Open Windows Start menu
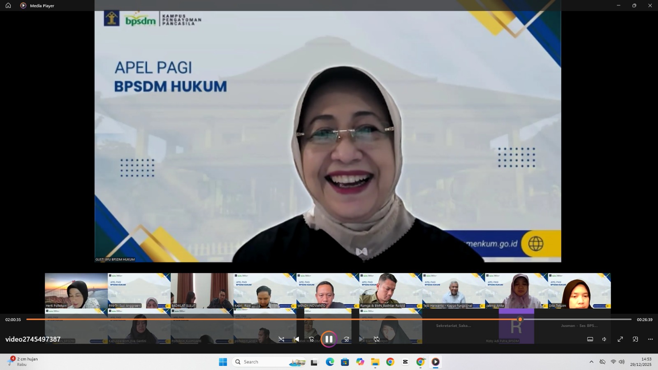Viewport: 658px width, 370px height. pyautogui.click(x=223, y=362)
